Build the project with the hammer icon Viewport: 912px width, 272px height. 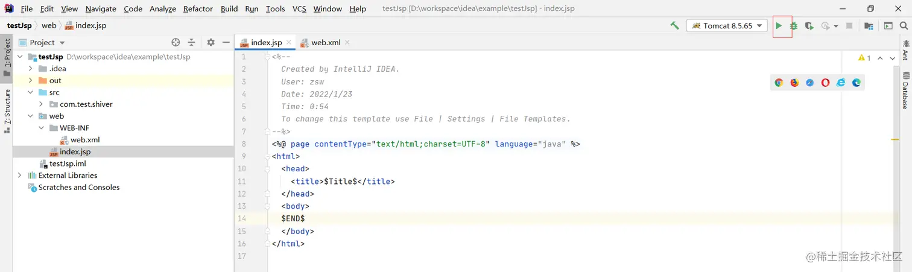[x=675, y=26]
